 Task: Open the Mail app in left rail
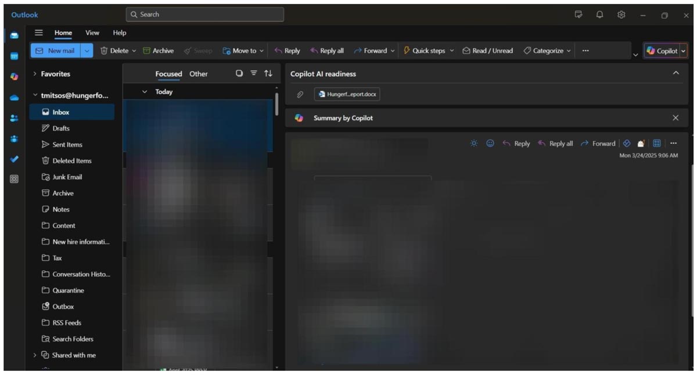pyautogui.click(x=14, y=35)
